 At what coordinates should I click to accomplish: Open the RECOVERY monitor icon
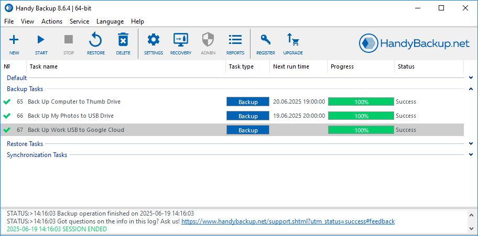[x=181, y=40]
